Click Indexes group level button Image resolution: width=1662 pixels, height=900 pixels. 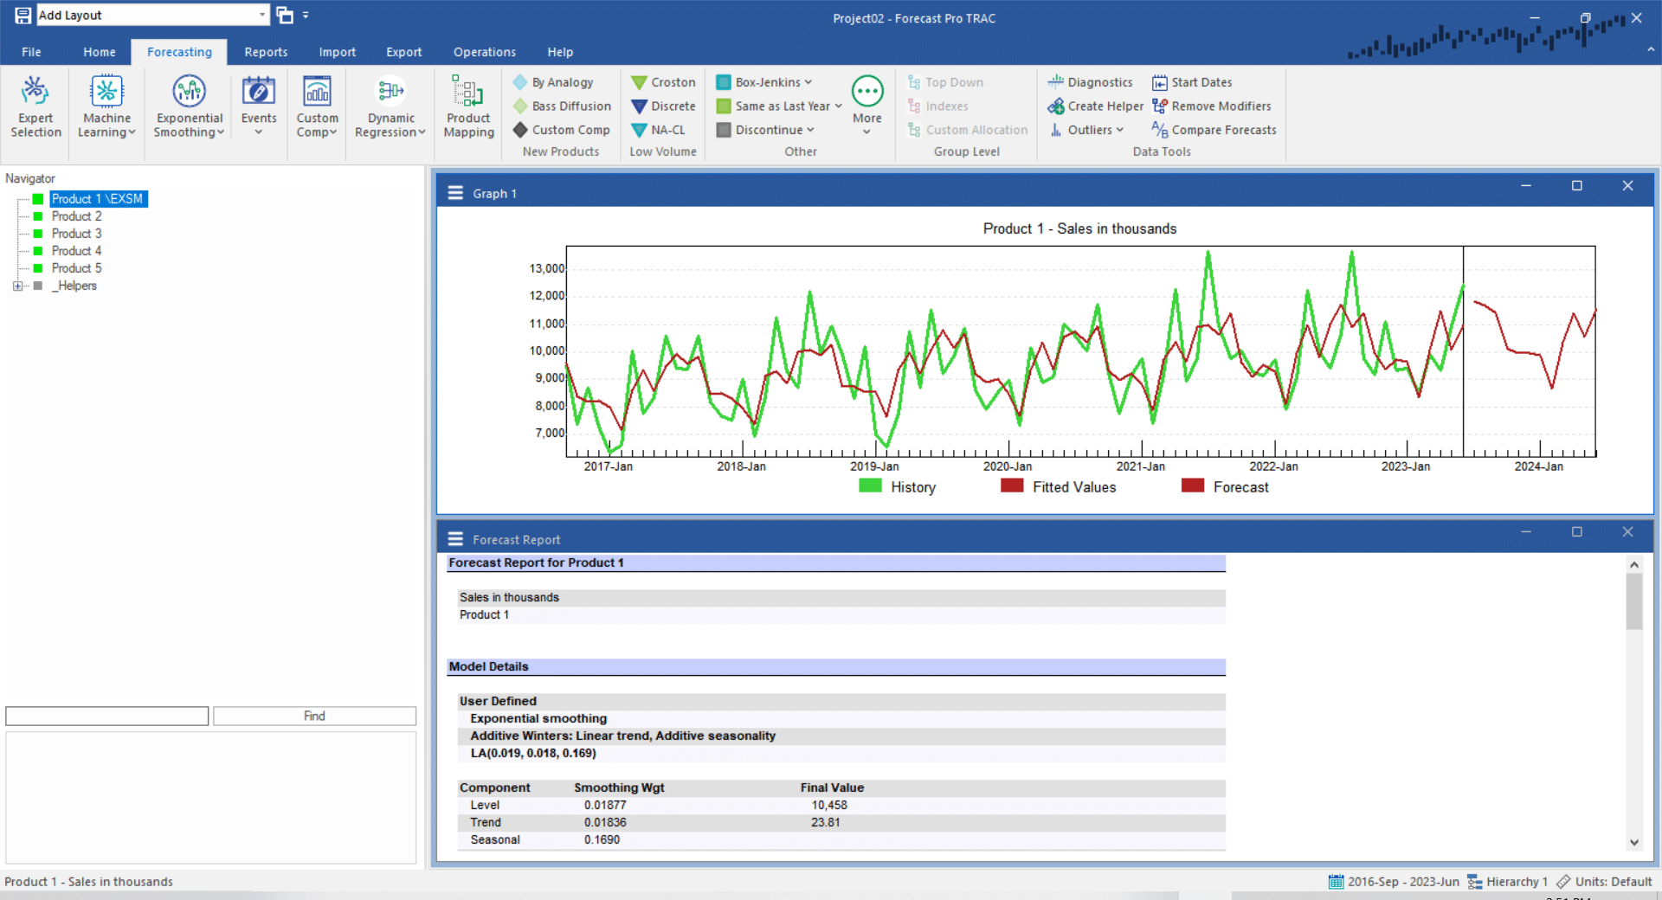tap(937, 106)
